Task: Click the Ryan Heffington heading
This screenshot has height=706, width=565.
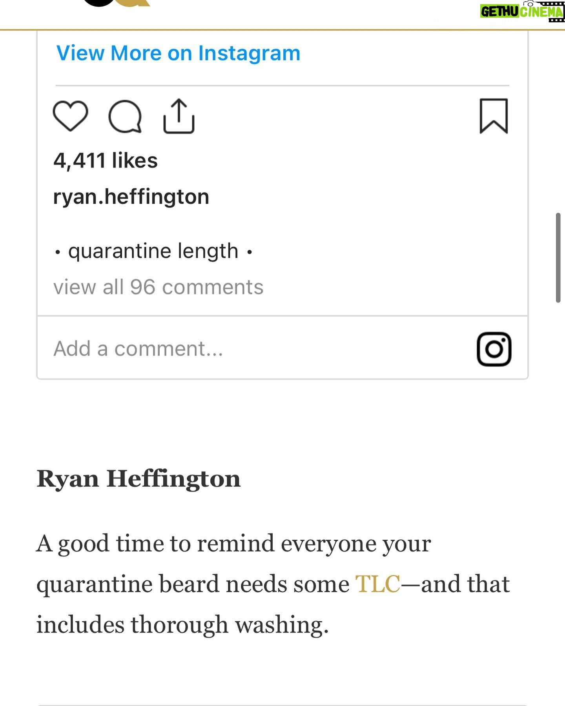Action: tap(139, 479)
